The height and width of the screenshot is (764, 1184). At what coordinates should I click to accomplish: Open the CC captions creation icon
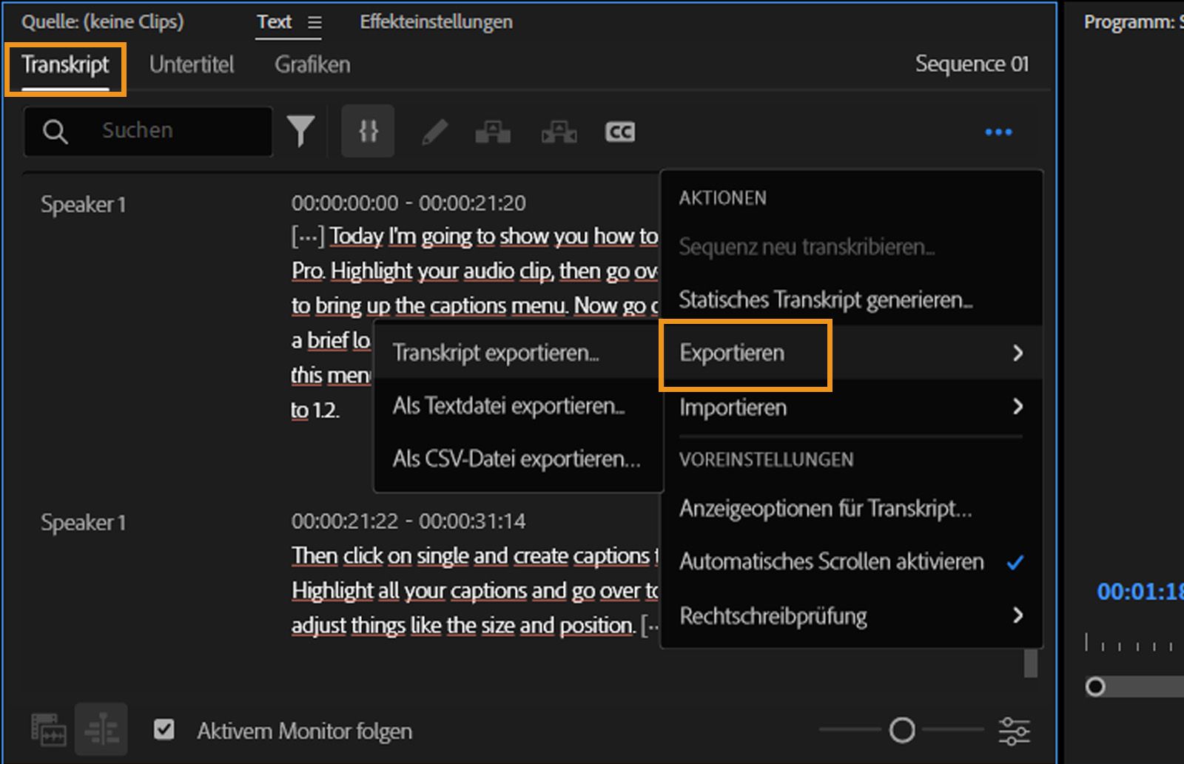click(621, 132)
